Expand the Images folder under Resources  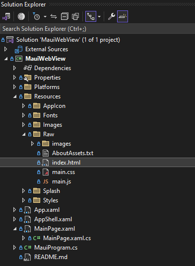pos(23,125)
